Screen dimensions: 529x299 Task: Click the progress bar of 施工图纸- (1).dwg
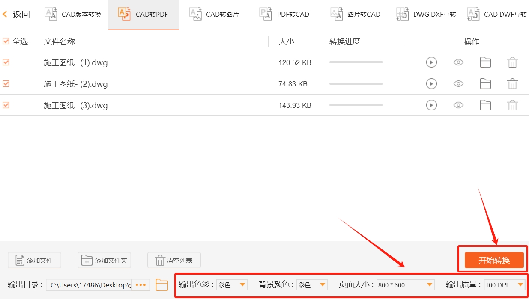pos(356,62)
